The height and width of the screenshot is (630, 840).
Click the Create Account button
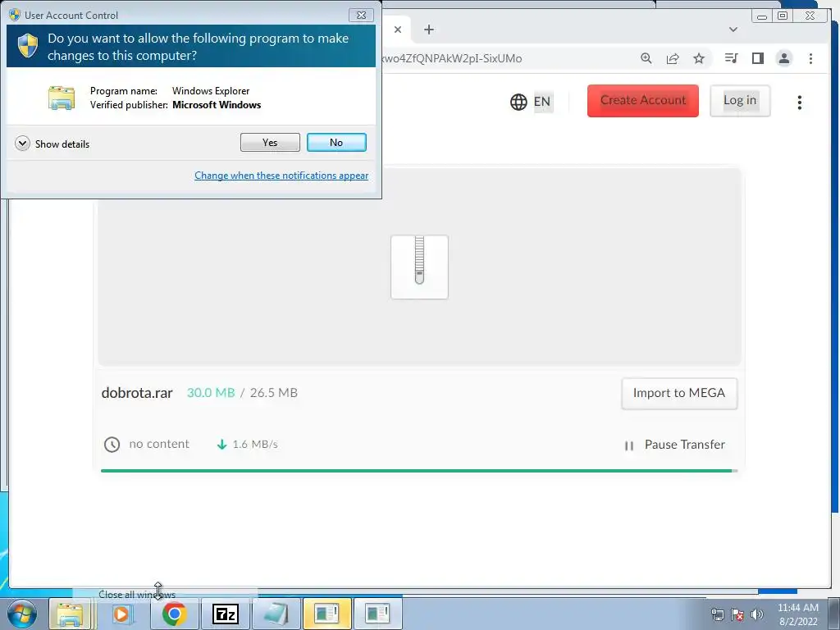tap(643, 101)
